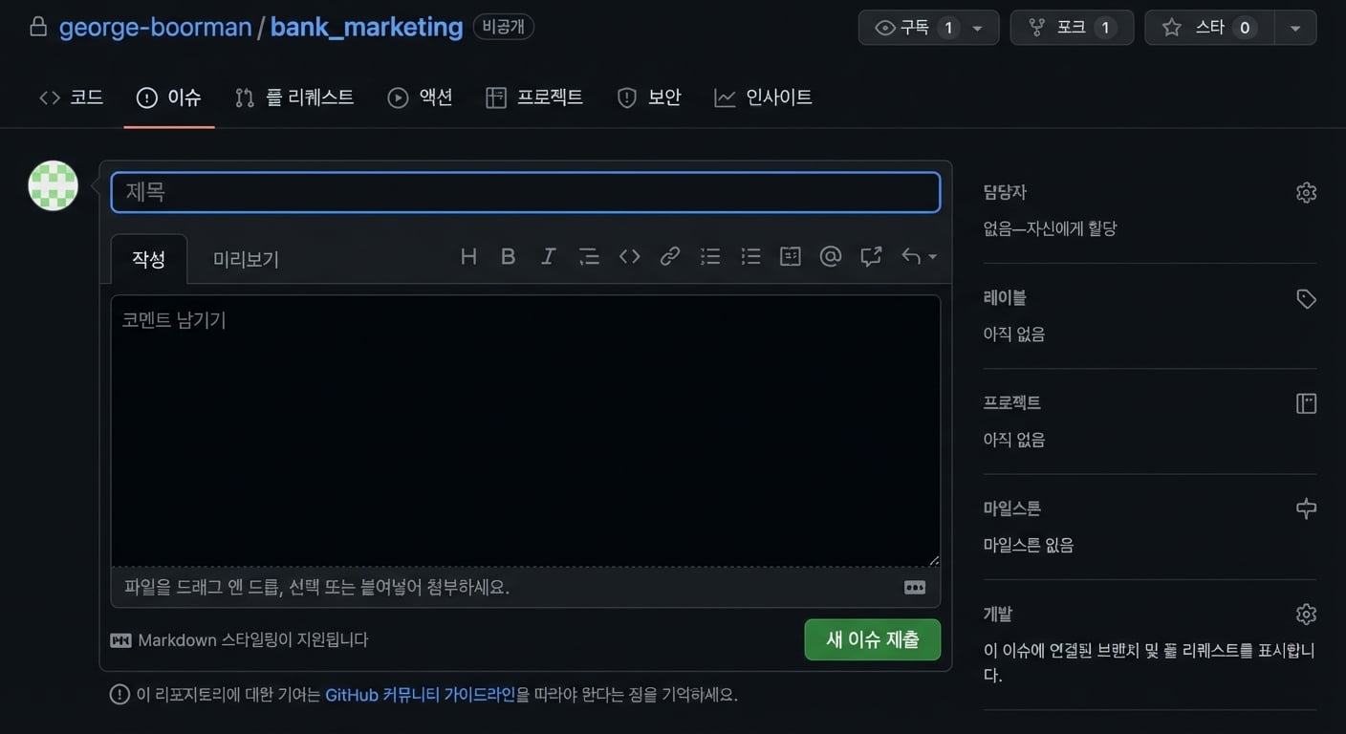
Task: Submit with 새 이슈 제출 button
Action: point(873,639)
